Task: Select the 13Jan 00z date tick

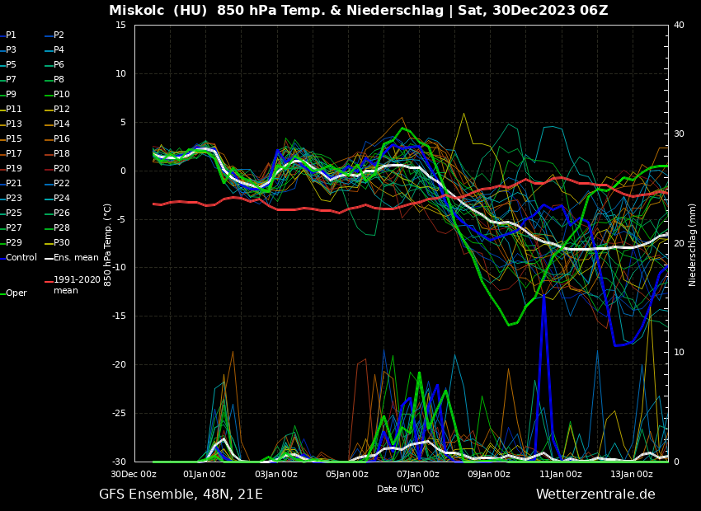Action: tap(632, 474)
